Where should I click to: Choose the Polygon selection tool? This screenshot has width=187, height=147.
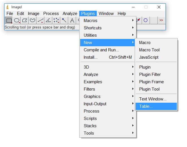(25, 20)
